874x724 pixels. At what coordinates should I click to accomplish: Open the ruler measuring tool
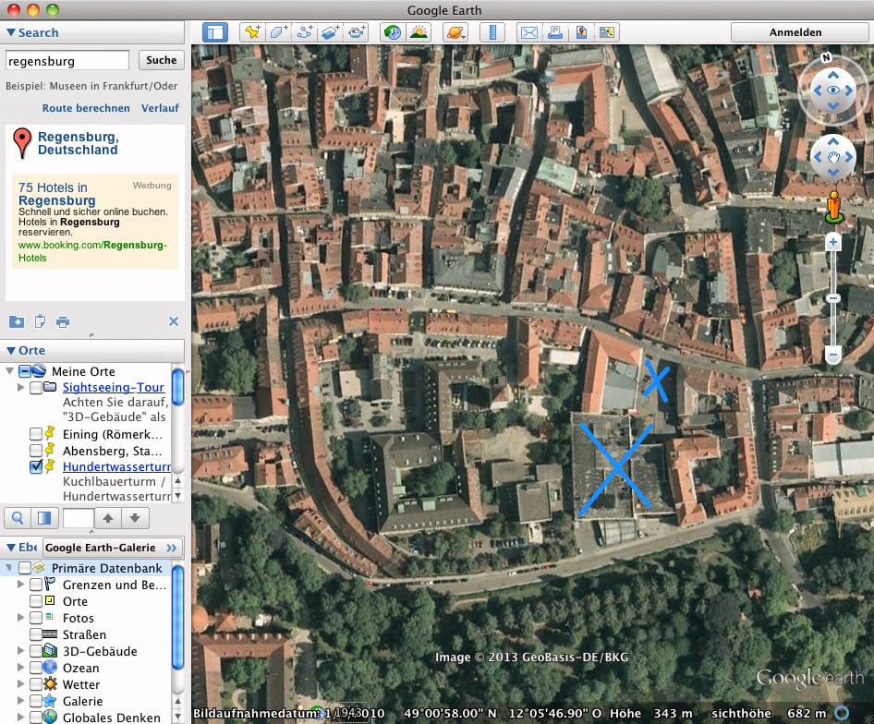pos(492,32)
